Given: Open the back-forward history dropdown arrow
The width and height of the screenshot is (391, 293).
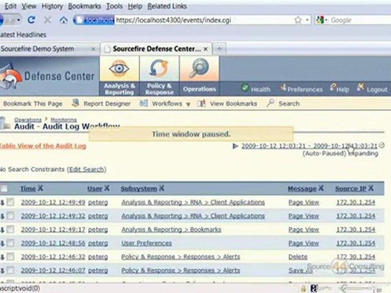Looking at the screenshot, I should coord(18,20).
